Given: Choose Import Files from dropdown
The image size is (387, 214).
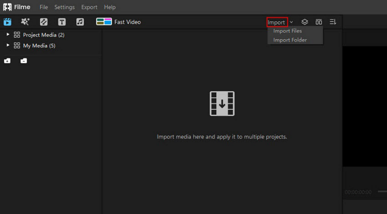Looking at the screenshot, I should pyautogui.click(x=287, y=31).
